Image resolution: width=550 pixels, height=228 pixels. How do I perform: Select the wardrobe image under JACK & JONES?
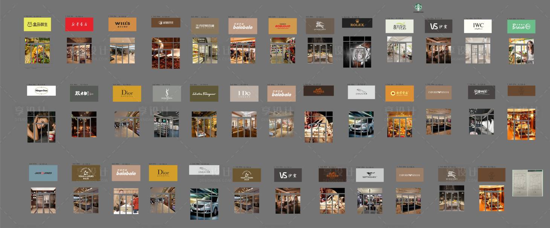(43, 200)
